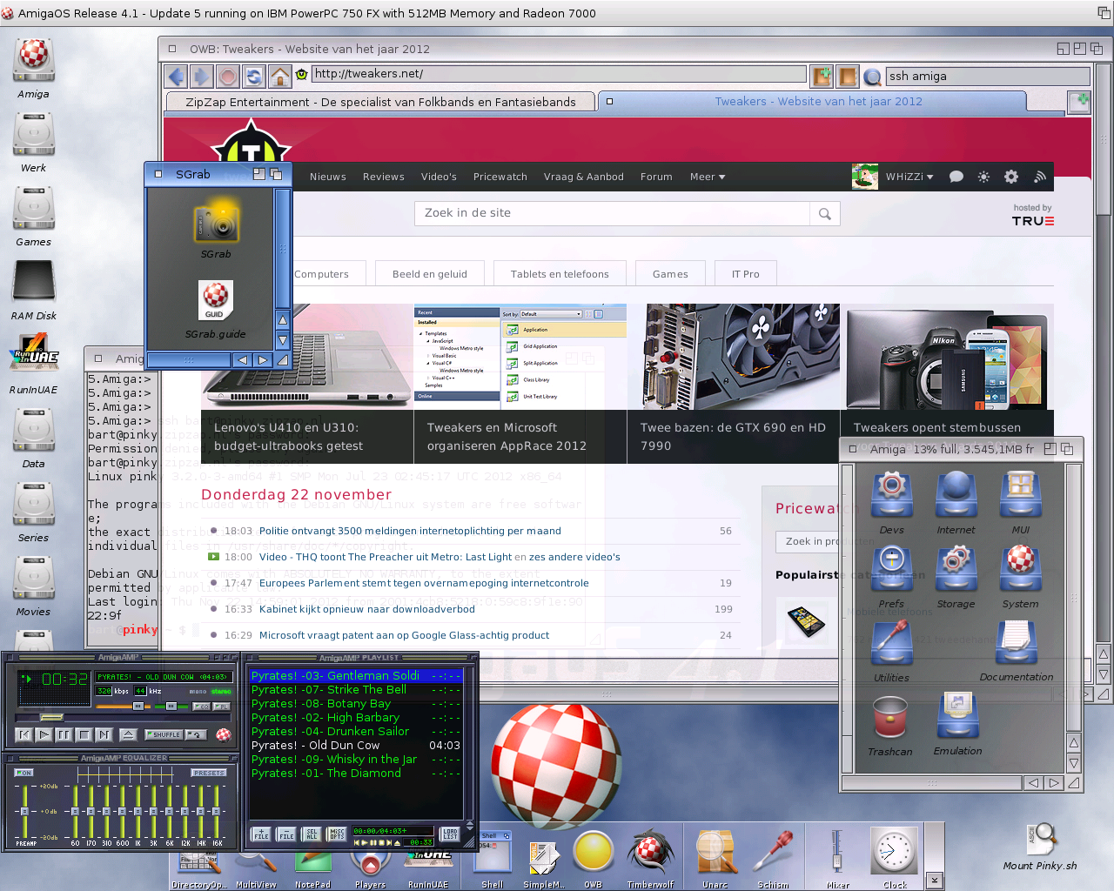Click SGrab window scroll-up arrow
1114x891 pixels.
[x=283, y=319]
